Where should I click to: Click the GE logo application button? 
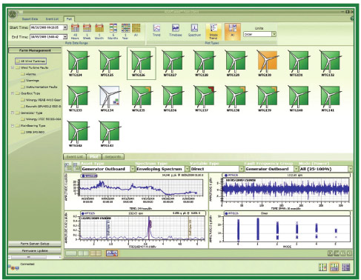13,14
